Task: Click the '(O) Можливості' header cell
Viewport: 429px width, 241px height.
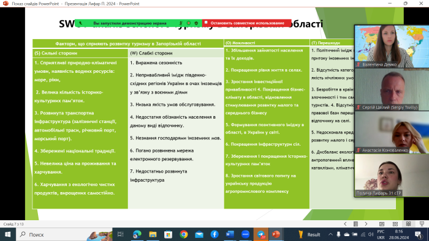Action: tap(267, 43)
